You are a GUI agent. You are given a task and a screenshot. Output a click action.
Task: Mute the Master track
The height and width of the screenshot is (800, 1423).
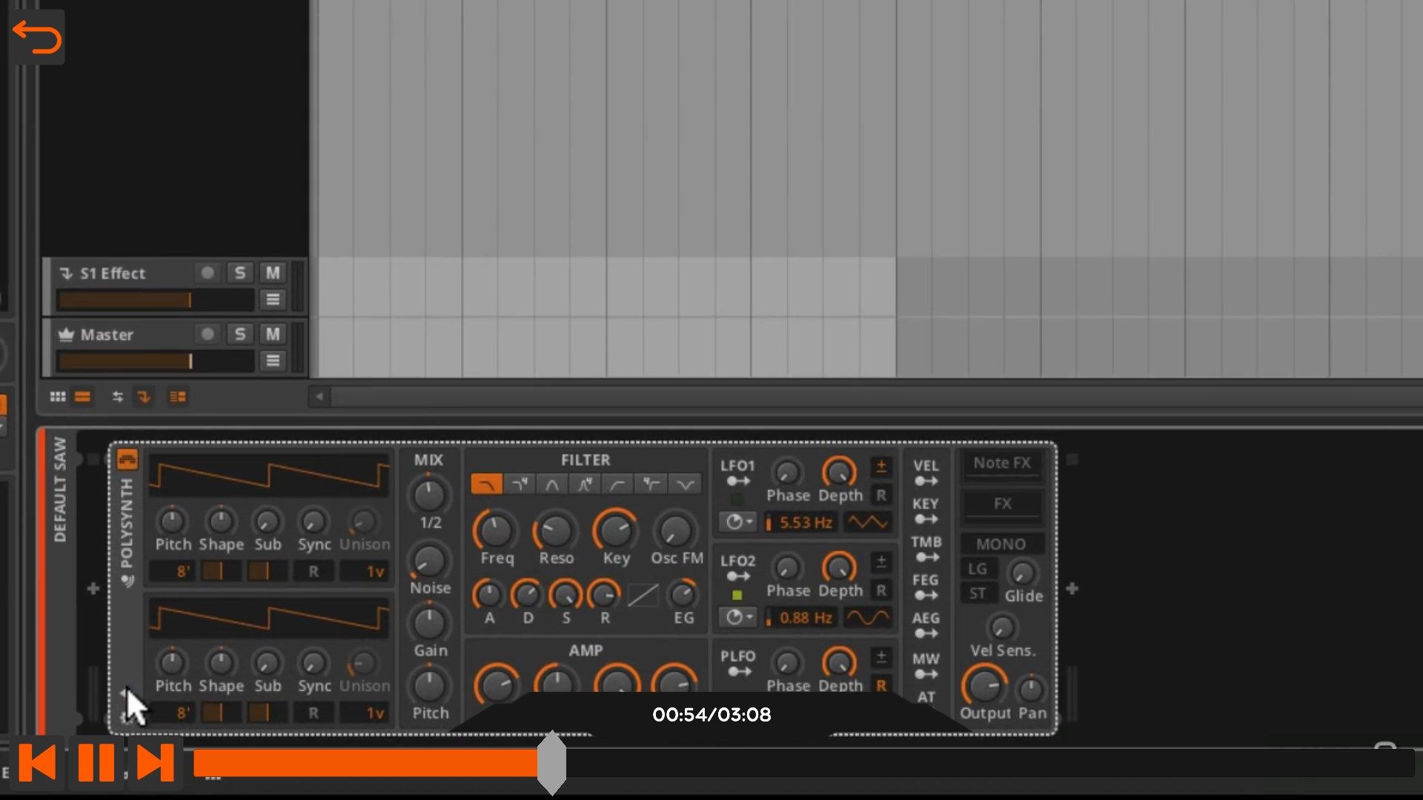point(273,334)
